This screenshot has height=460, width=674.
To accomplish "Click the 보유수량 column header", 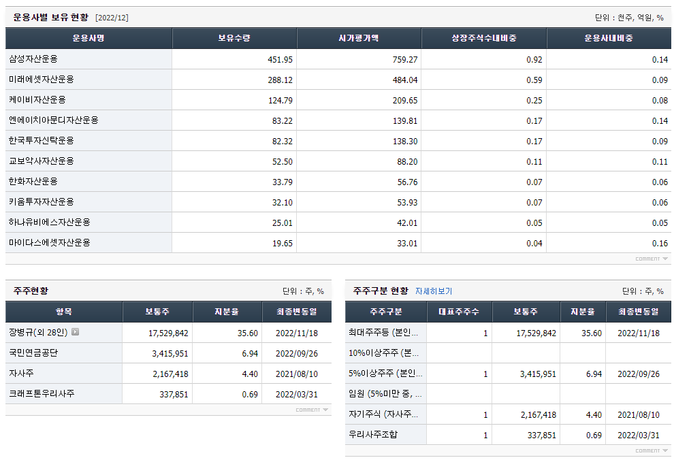I will [234, 38].
